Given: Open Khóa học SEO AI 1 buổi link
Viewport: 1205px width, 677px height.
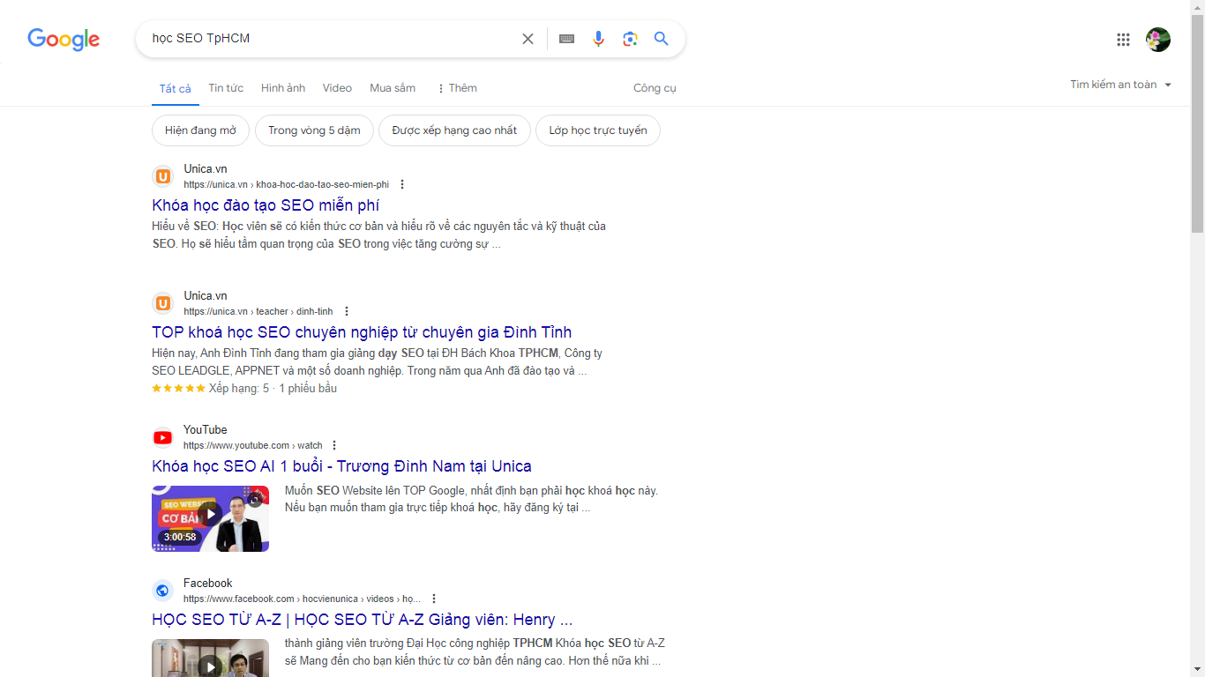Looking at the screenshot, I should pyautogui.click(x=341, y=466).
